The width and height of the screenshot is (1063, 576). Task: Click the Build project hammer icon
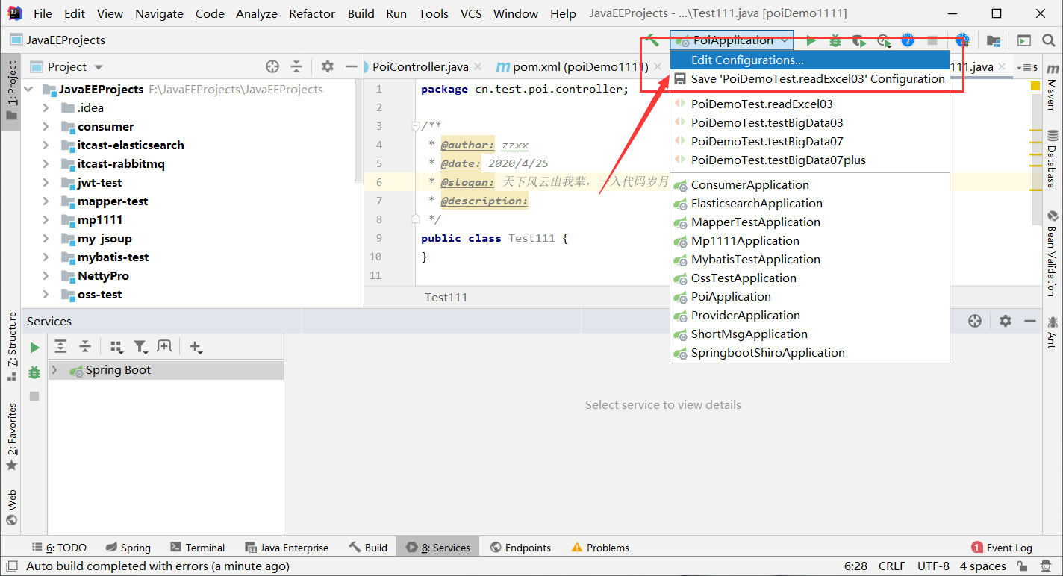652,40
